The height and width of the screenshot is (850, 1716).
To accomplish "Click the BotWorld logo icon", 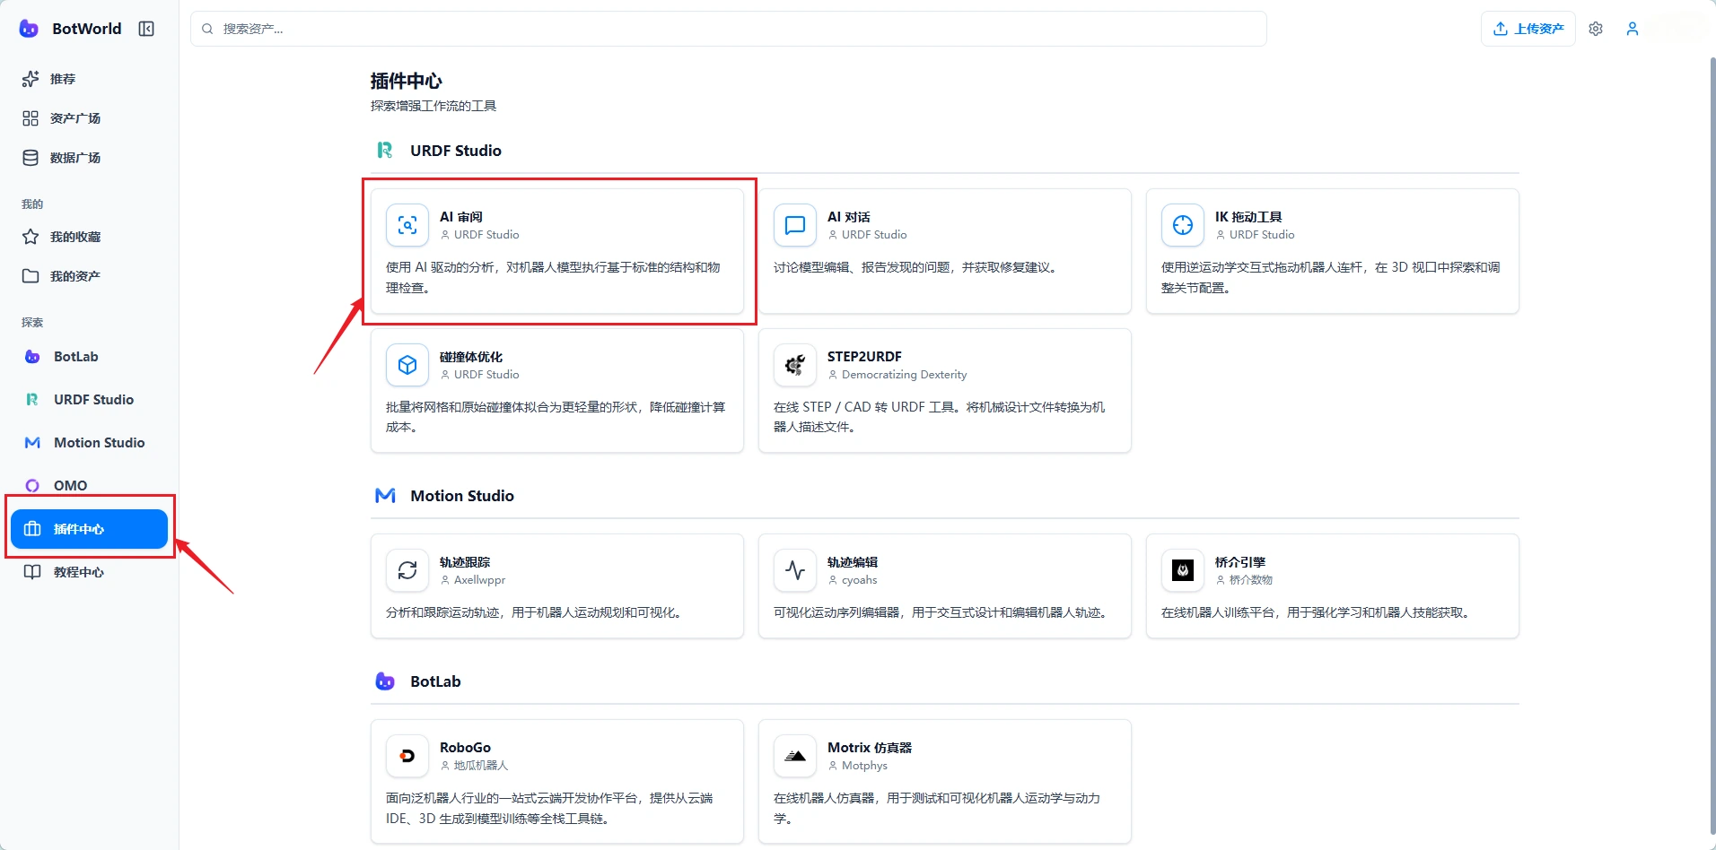I will [29, 29].
